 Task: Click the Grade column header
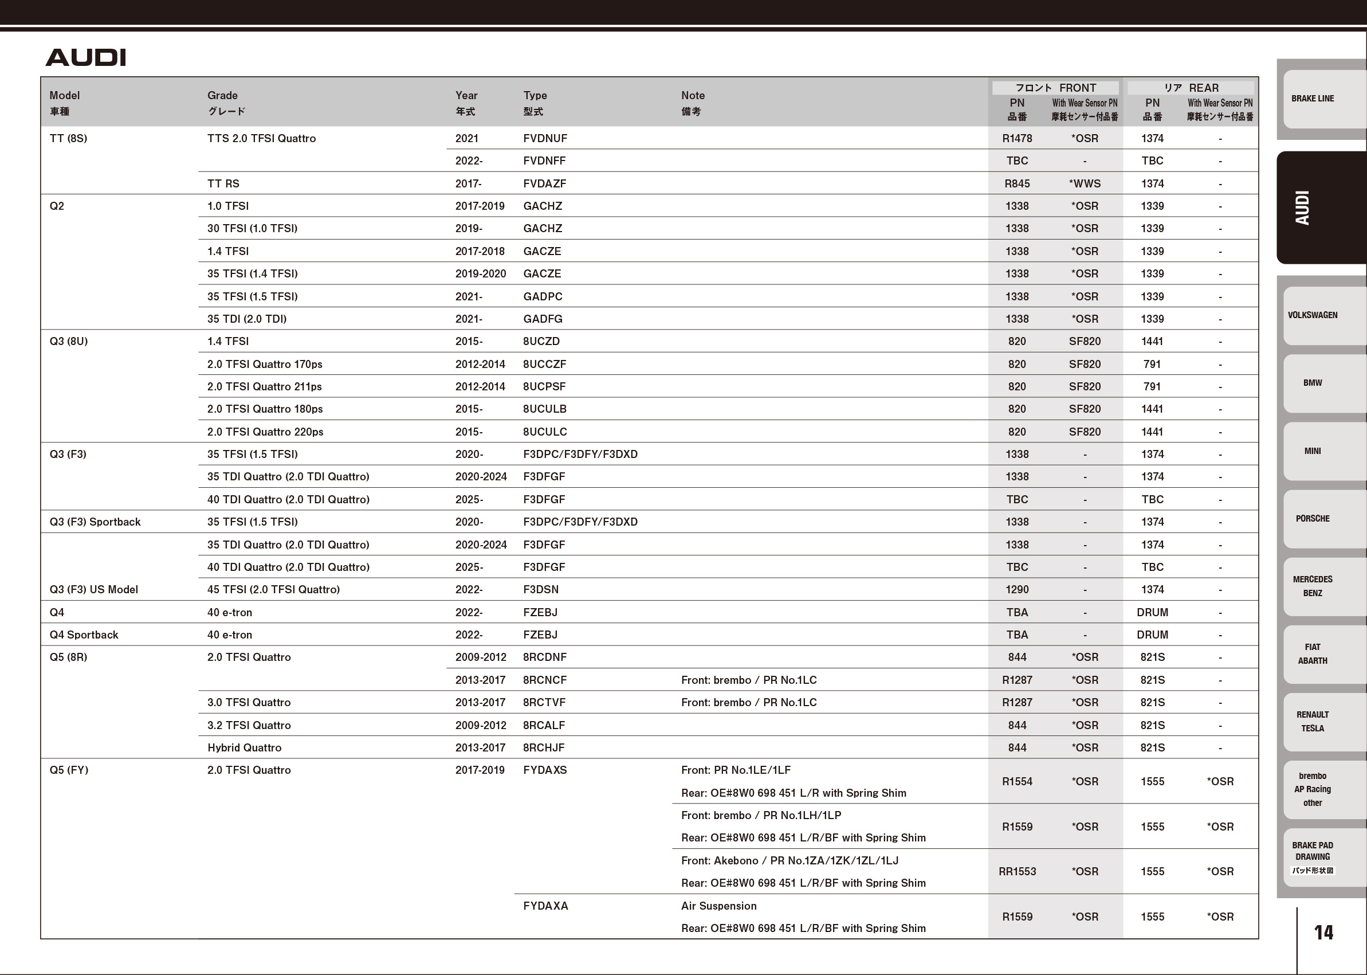tap(226, 103)
